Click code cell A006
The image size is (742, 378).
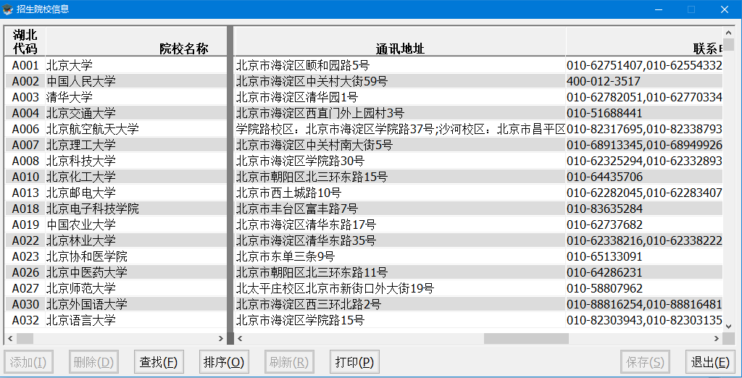point(25,129)
